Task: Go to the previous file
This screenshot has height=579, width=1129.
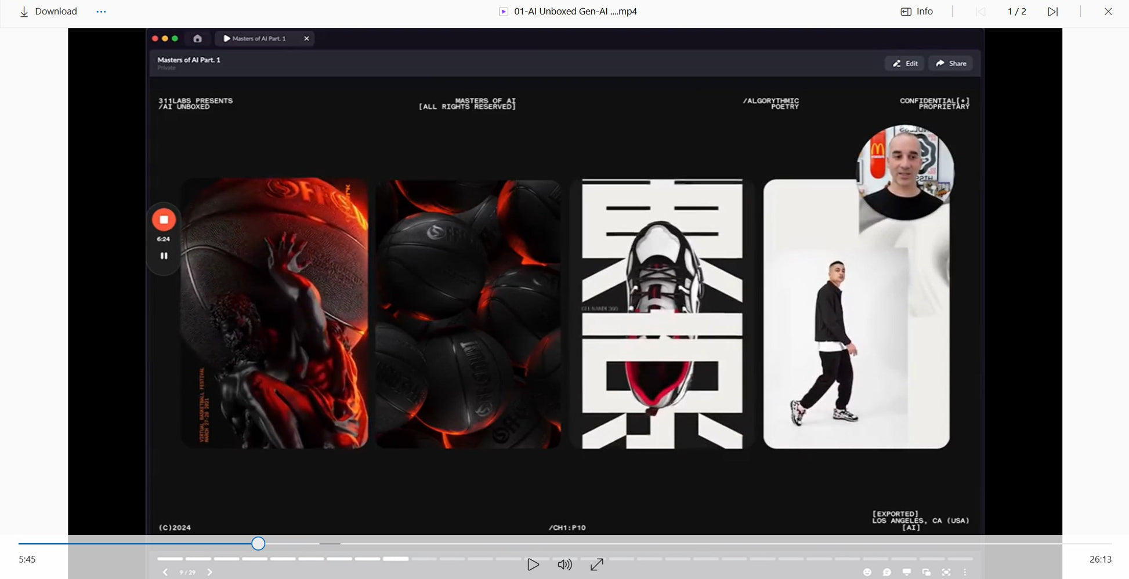Action: pyautogui.click(x=980, y=12)
